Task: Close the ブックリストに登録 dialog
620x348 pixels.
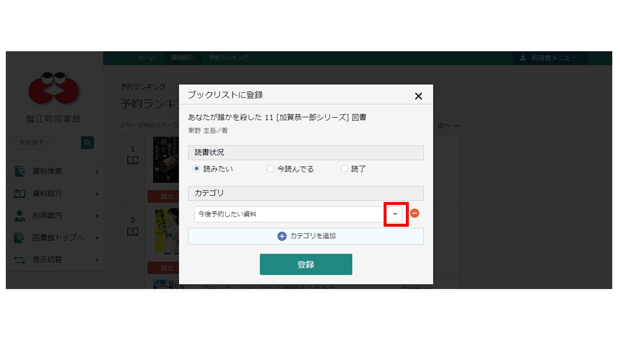Action: 418,96
